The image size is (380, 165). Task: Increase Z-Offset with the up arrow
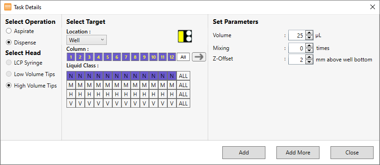(308, 57)
